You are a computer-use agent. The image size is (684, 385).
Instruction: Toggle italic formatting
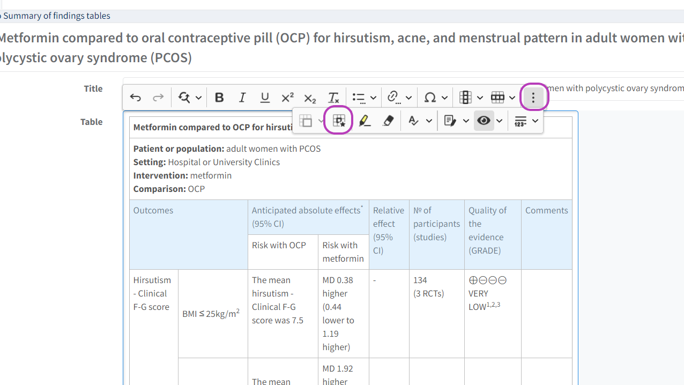click(x=242, y=98)
